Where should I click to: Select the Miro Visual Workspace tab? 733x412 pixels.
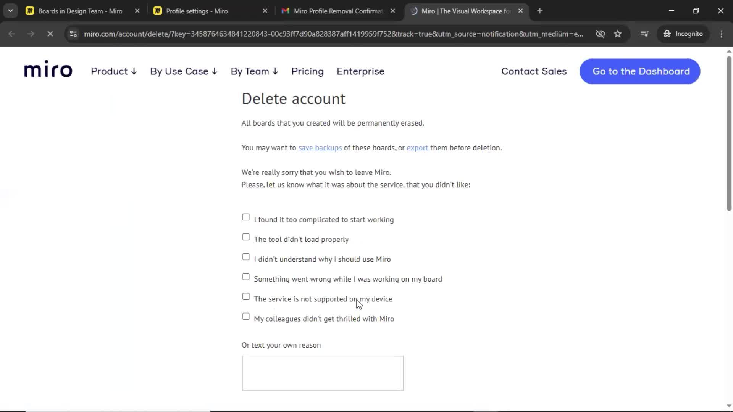tap(466, 11)
